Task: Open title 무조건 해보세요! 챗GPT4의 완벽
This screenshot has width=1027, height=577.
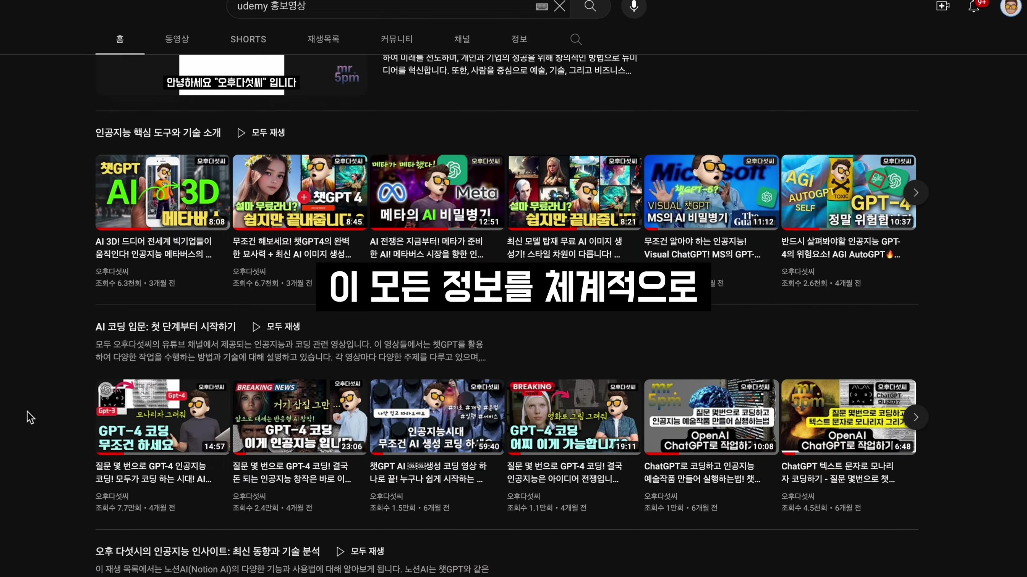Action: 292,248
